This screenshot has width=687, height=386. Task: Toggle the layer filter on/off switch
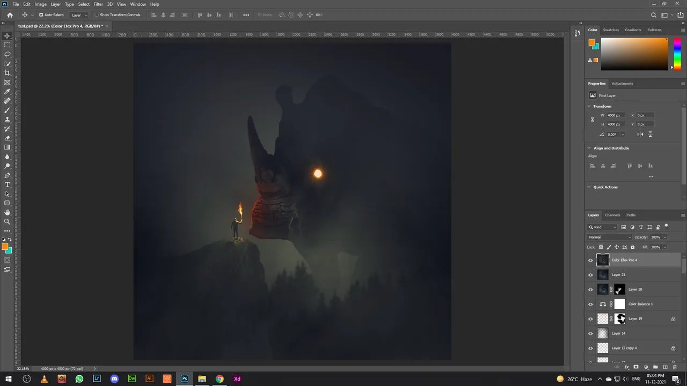click(x=666, y=226)
